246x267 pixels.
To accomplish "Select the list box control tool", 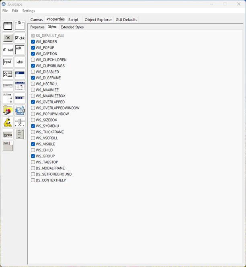I will pos(20,74).
